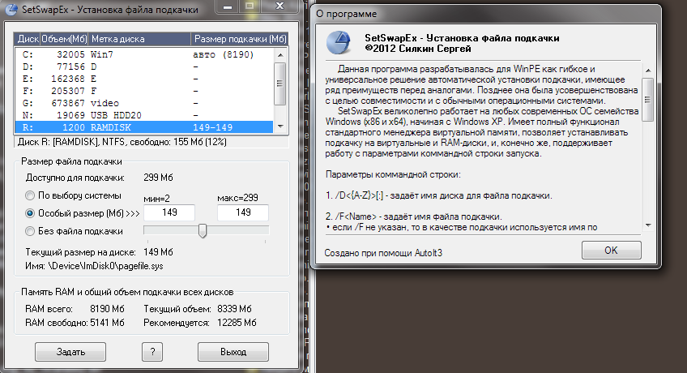This screenshot has height=373, width=687.
Task: Click the minimum size field showing 149
Action: point(169,212)
